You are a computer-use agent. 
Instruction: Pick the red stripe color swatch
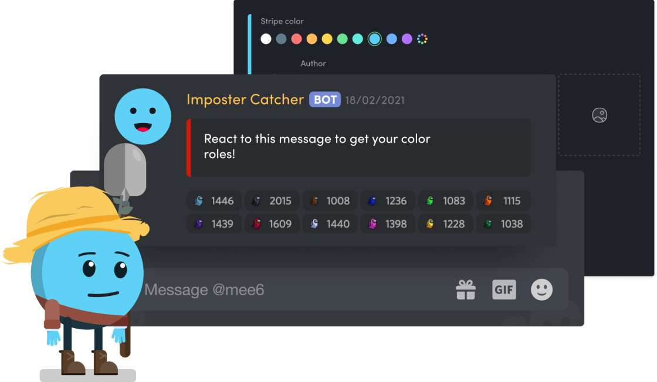(296, 39)
